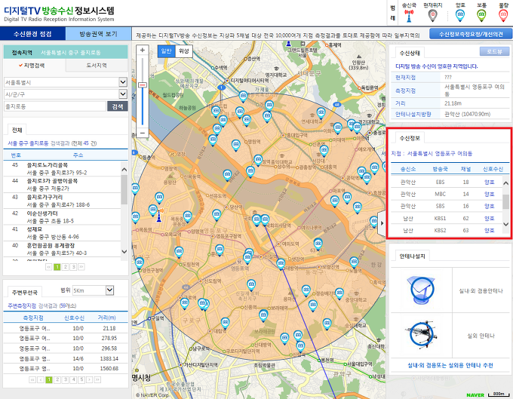Select the 전체 results tab
The image size is (513, 399).
click(x=17, y=130)
